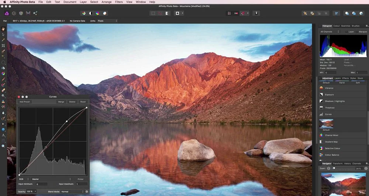
Task: Click the Input minimum field in Curves
Action: (x=41, y=184)
